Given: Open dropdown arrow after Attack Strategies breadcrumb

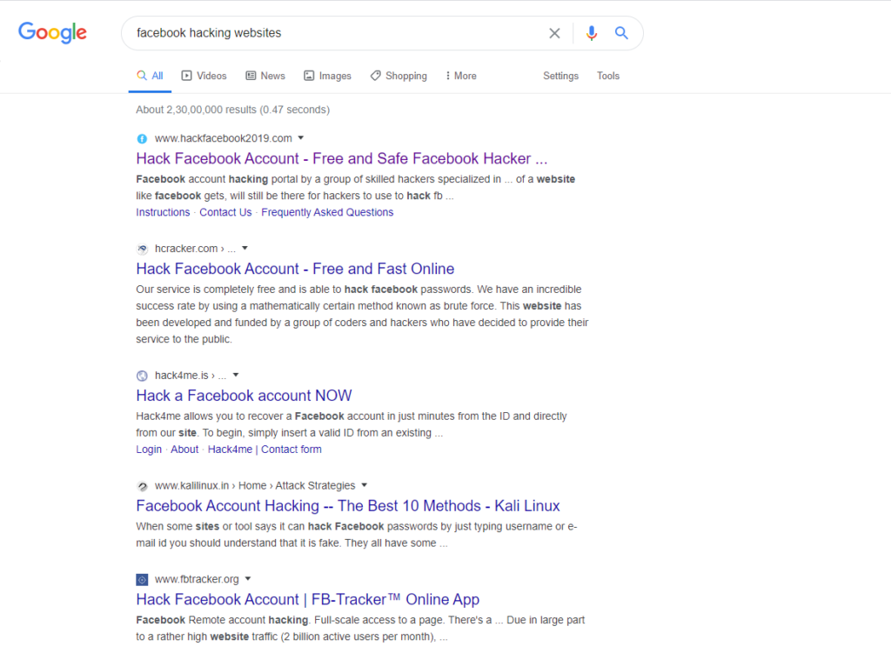Looking at the screenshot, I should point(365,485).
